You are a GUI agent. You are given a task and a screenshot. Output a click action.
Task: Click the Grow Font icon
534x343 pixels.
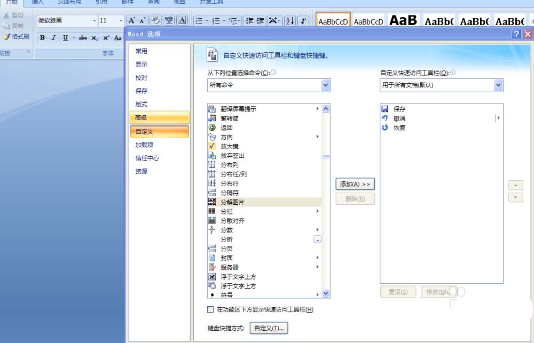coord(131,21)
